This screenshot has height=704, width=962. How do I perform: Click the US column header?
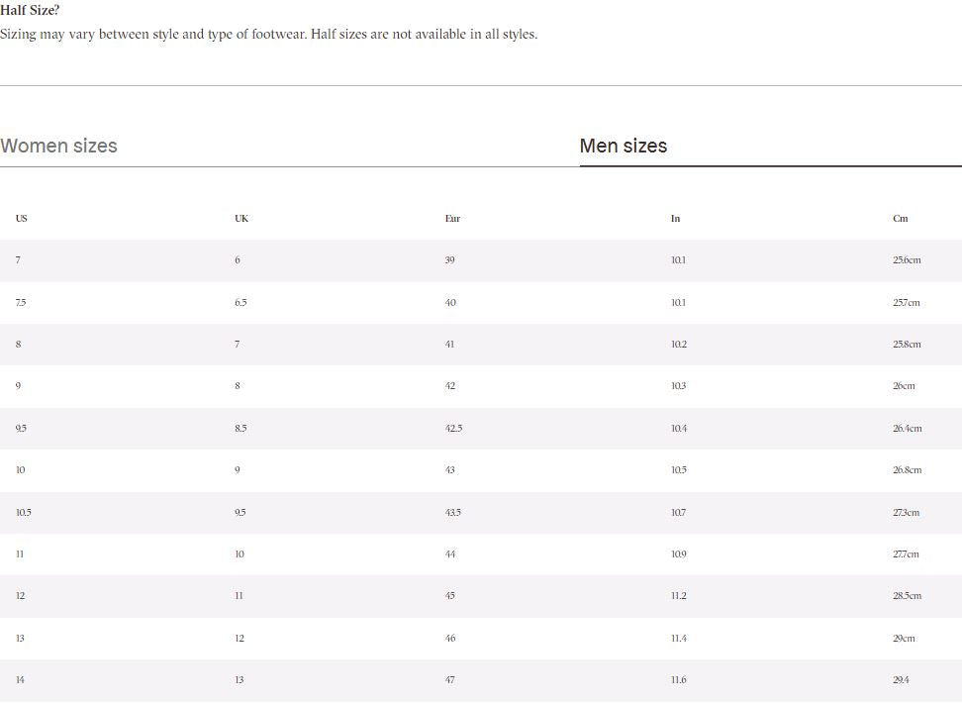click(x=22, y=218)
